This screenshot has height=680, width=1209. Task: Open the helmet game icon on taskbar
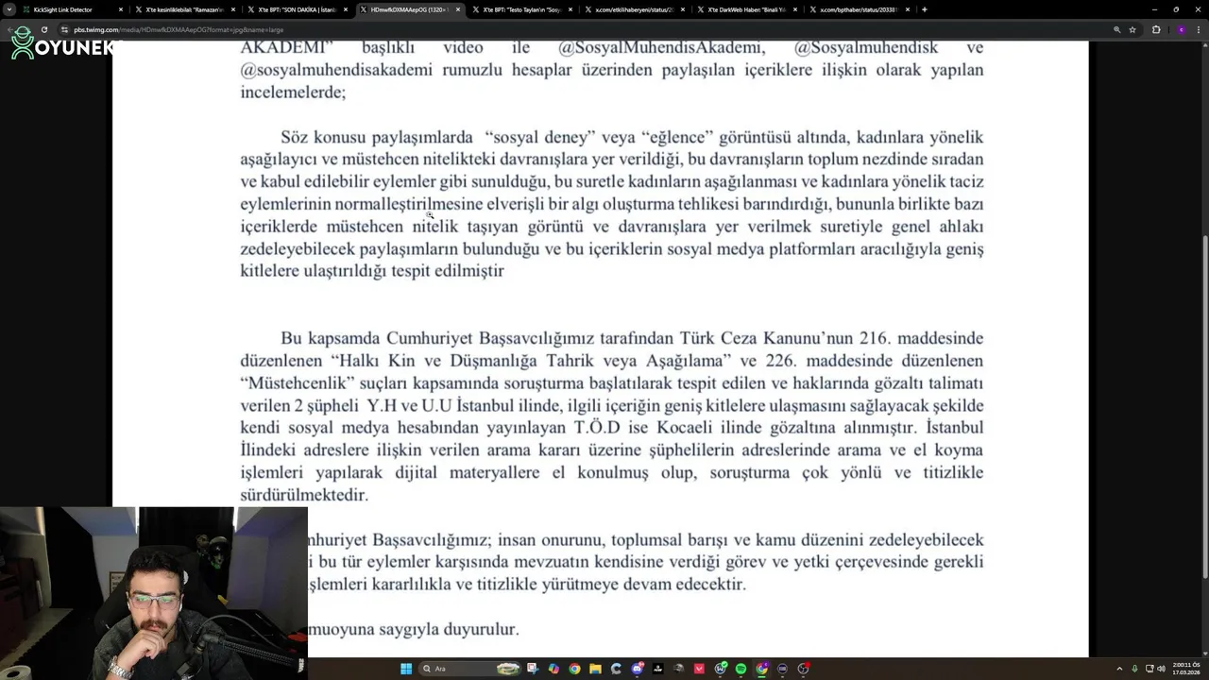[678, 669]
